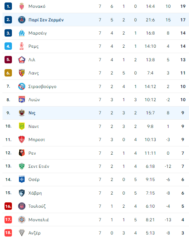The width and height of the screenshot is (189, 239).
Task: Click the Rennes club logo
Action: 22,153
